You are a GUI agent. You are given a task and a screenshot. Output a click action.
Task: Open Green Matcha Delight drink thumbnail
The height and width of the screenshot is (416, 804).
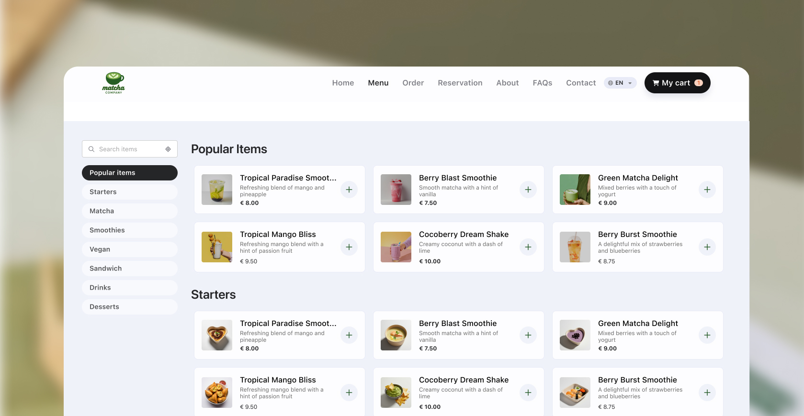point(575,190)
